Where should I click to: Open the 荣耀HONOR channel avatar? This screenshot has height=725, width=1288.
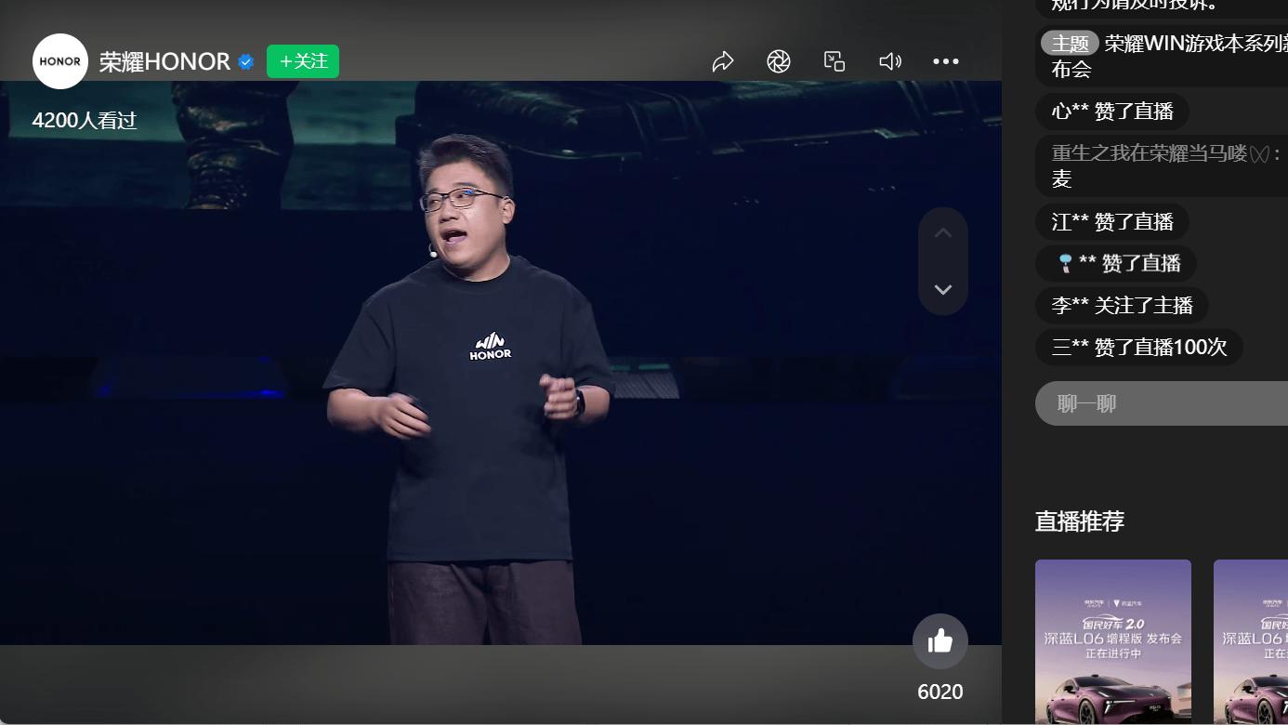[60, 61]
